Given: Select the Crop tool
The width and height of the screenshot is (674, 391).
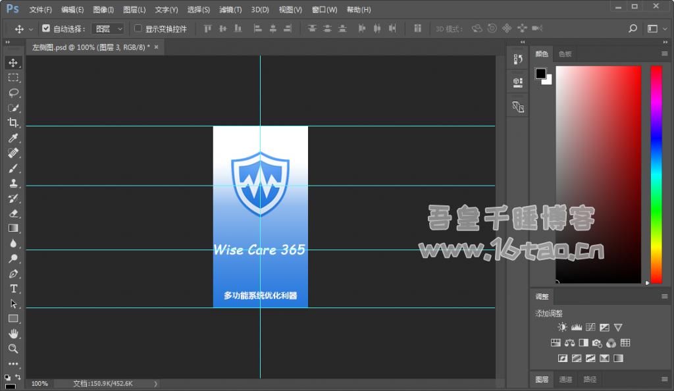Looking at the screenshot, I should click(13, 123).
